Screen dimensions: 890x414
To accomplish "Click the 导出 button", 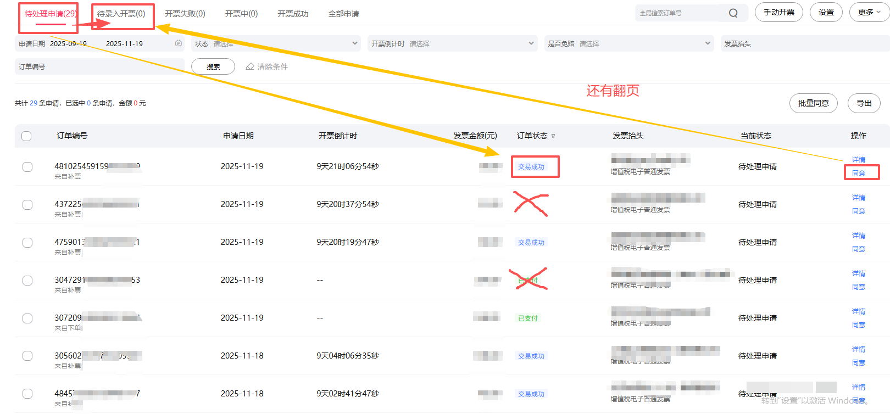I will (x=864, y=103).
